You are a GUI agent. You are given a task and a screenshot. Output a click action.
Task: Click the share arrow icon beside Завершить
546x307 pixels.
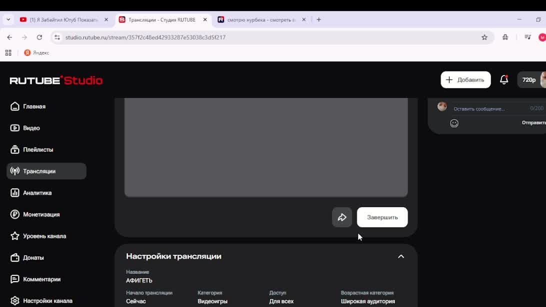point(342,217)
